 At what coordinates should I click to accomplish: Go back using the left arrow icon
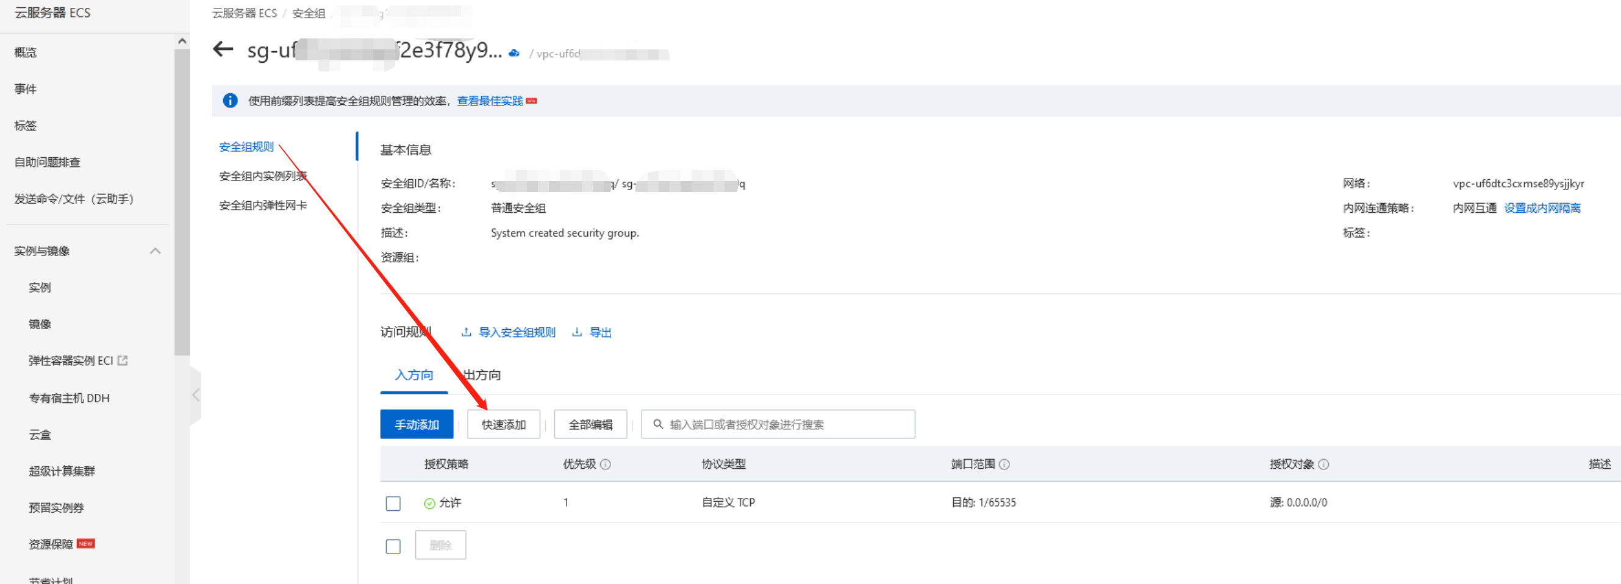click(x=223, y=49)
